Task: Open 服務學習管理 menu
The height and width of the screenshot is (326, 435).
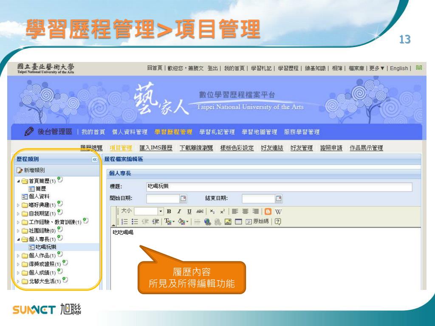Action: click(302, 132)
